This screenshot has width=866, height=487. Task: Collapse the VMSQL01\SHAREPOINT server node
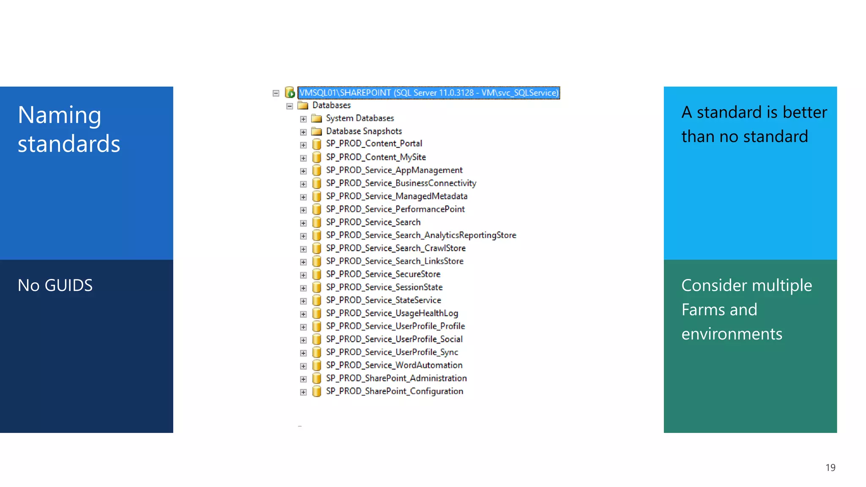(x=276, y=93)
